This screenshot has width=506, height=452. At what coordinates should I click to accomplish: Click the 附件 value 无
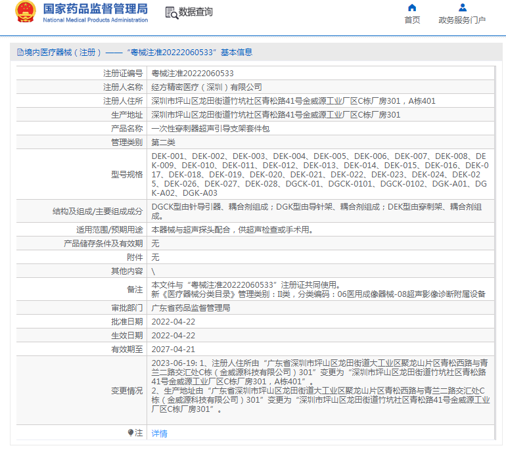155,258
